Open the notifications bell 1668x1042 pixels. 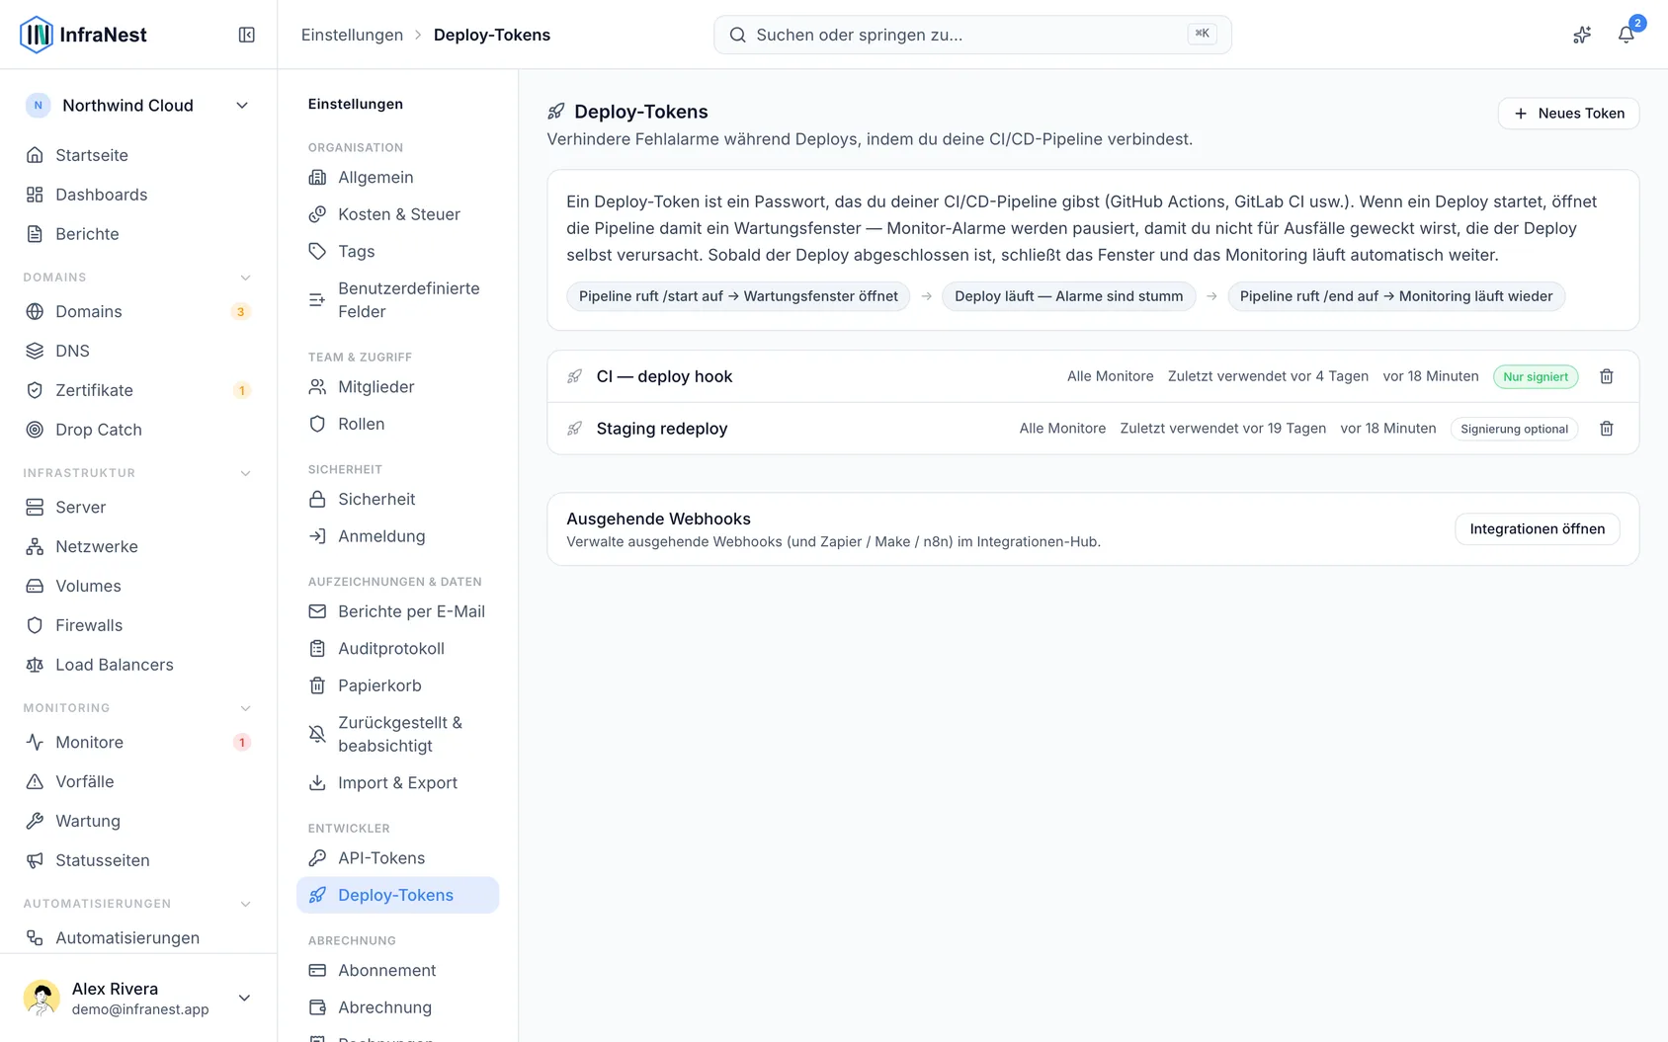pyautogui.click(x=1626, y=35)
